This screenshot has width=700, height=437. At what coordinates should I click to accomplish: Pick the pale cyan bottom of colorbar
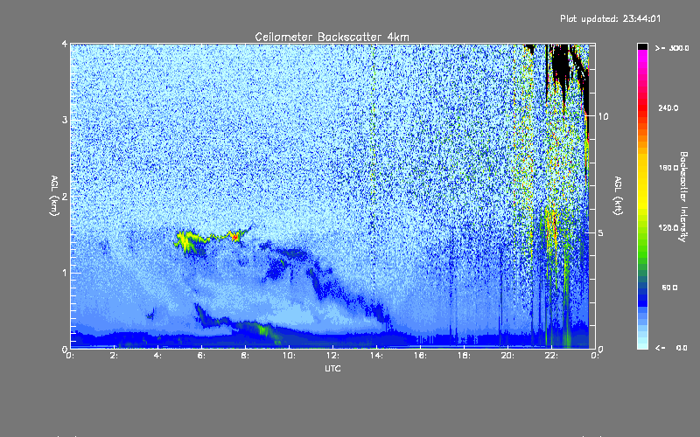tap(642, 343)
